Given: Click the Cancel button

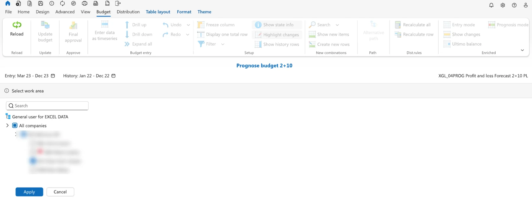Looking at the screenshot, I should 60,192.
